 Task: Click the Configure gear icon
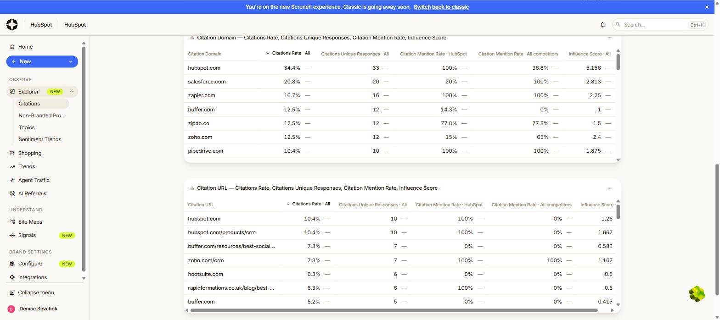point(12,264)
